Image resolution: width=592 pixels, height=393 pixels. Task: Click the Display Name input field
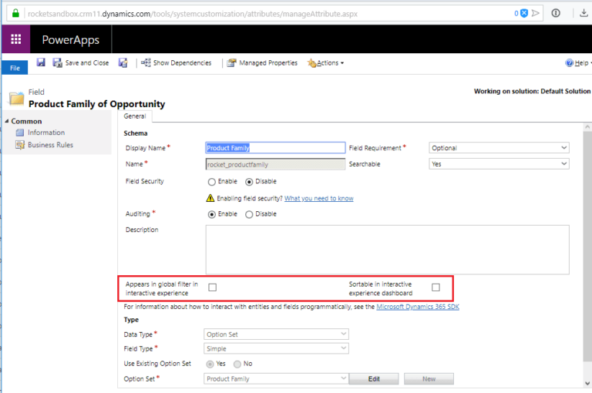coord(275,148)
